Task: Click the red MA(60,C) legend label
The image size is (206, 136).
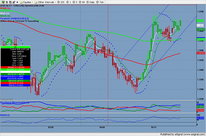Action: 5,8
